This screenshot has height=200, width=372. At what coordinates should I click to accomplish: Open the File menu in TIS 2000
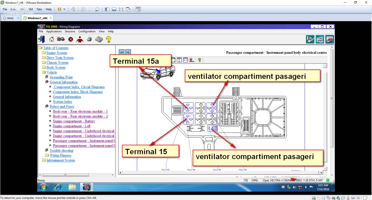coord(41,31)
